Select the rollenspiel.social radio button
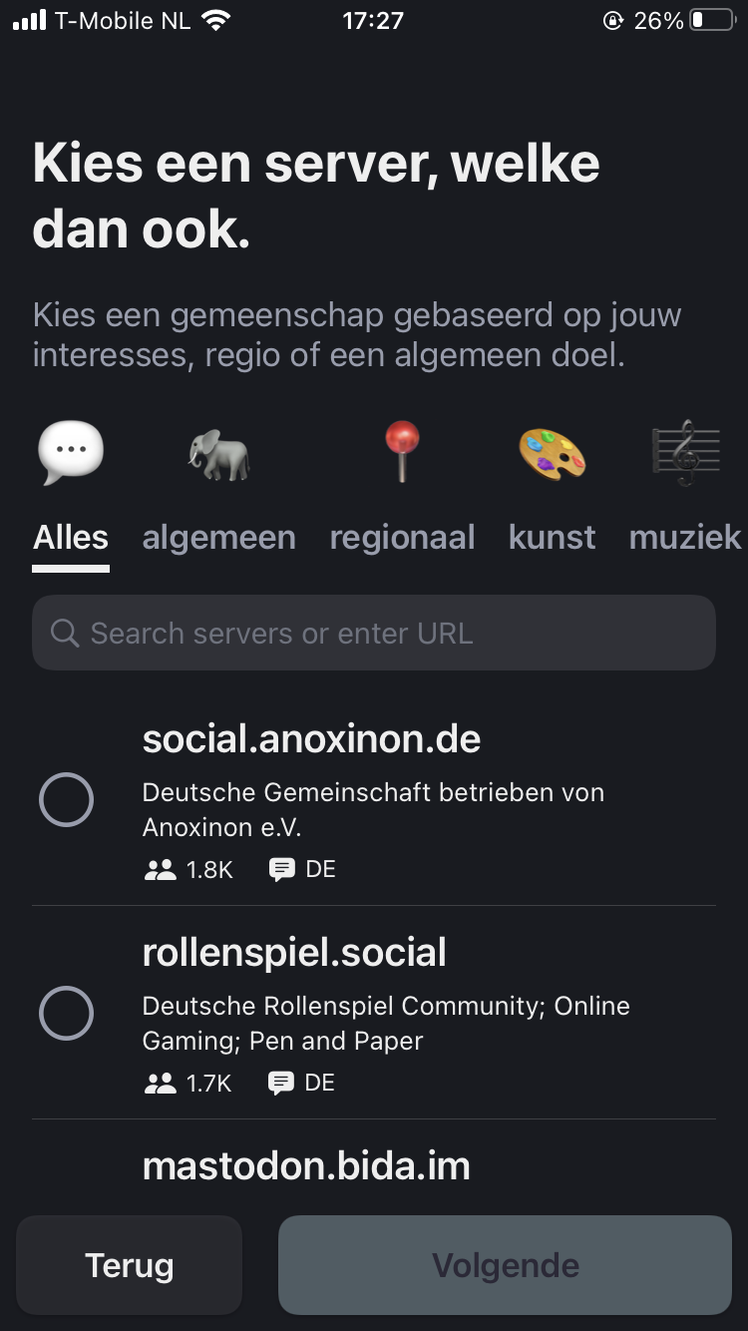 click(x=66, y=1014)
